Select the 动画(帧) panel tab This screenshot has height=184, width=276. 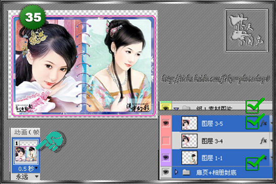coord(26,132)
